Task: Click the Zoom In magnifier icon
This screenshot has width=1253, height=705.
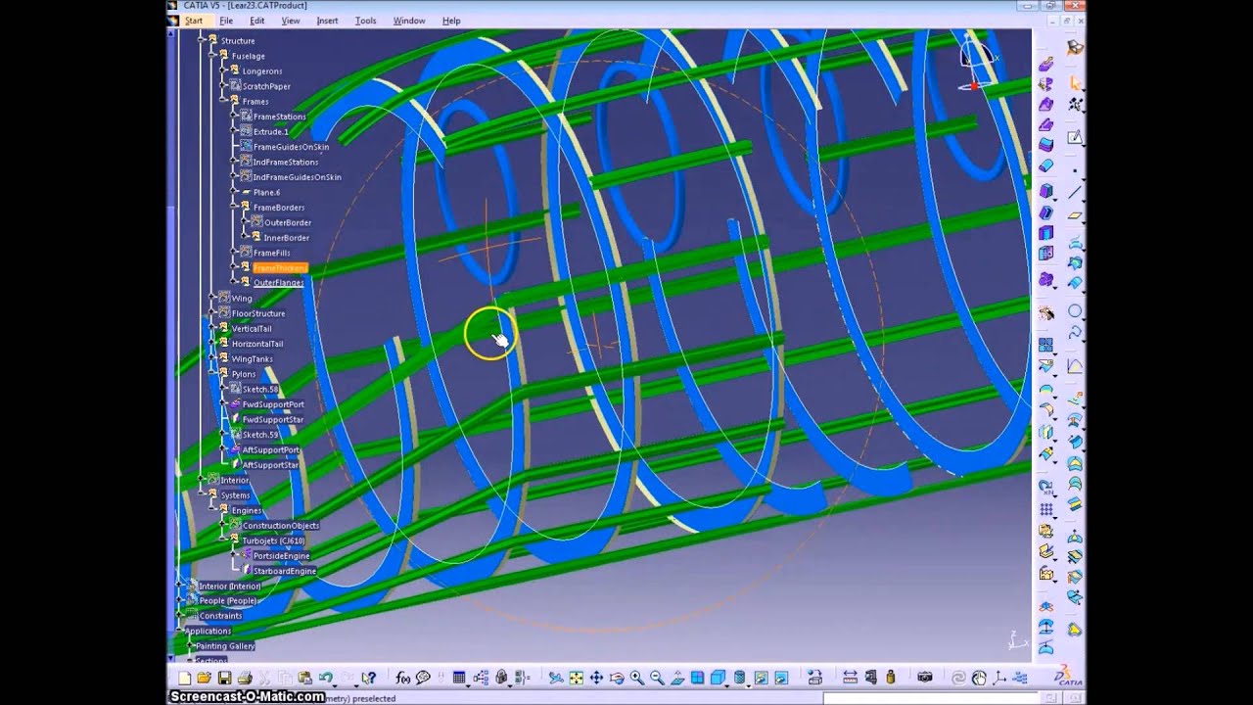Action: 636,678
